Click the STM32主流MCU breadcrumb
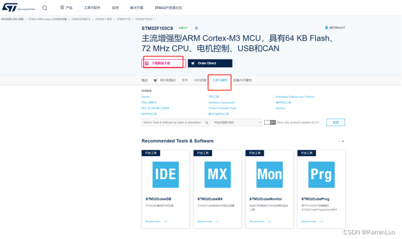 (81, 19)
